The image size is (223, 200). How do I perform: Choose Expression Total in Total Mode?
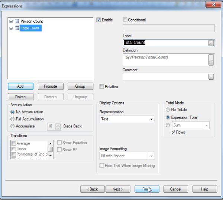click(x=168, y=117)
